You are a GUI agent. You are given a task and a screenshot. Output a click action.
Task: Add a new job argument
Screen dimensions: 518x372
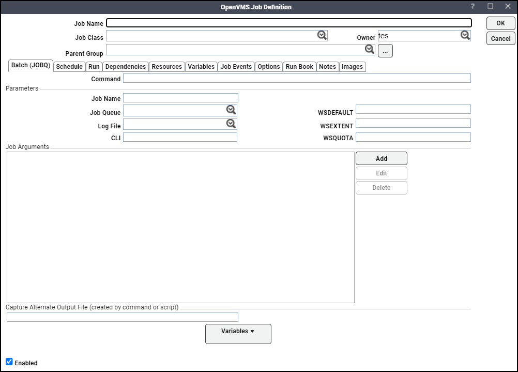[381, 158]
